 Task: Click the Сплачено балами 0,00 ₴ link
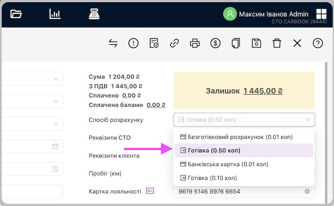tap(156, 105)
